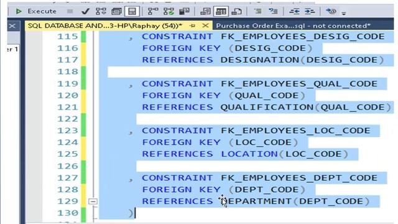Close the left side panel X

12,26
